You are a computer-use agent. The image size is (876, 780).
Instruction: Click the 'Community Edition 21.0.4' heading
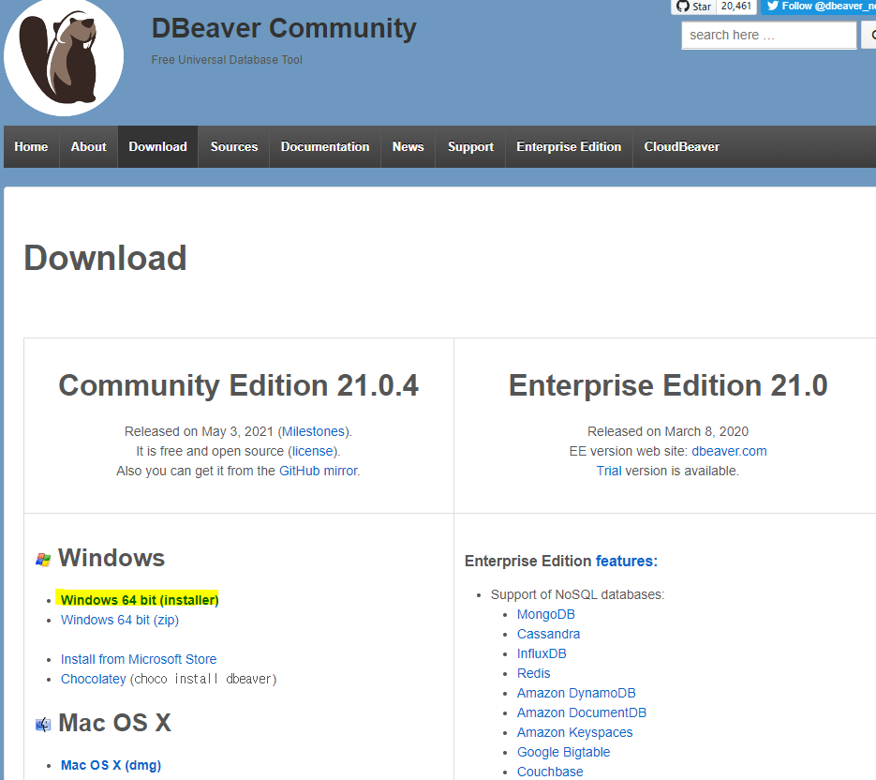click(x=239, y=386)
